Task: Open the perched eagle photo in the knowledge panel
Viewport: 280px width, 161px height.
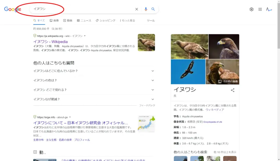Action: (189, 46)
